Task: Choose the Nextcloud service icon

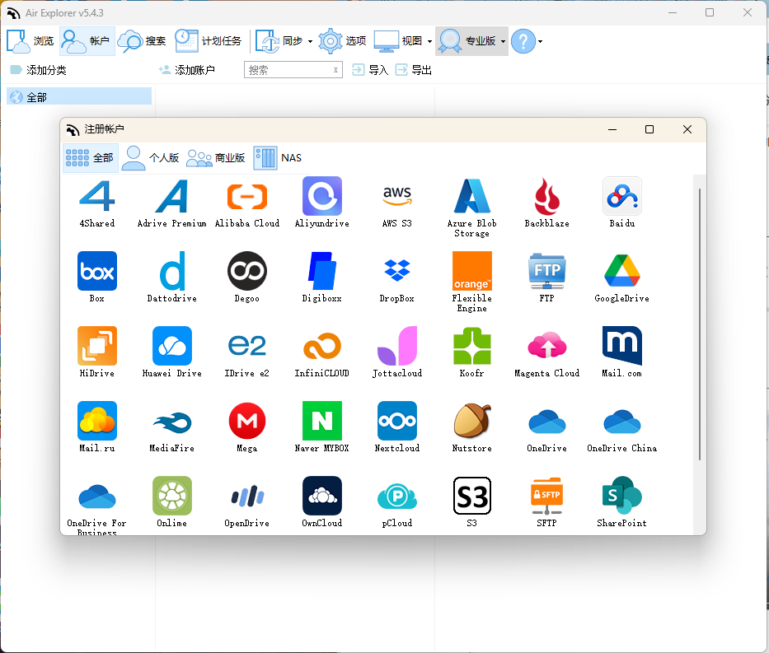Action: coord(396,420)
